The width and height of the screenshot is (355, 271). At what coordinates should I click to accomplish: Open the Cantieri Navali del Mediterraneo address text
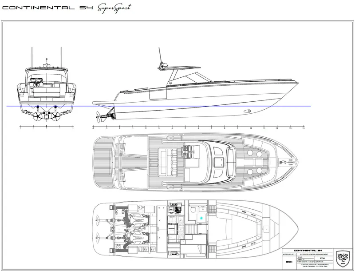click(315, 265)
